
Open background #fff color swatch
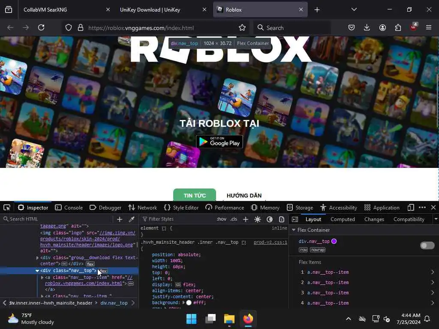pos(189,303)
